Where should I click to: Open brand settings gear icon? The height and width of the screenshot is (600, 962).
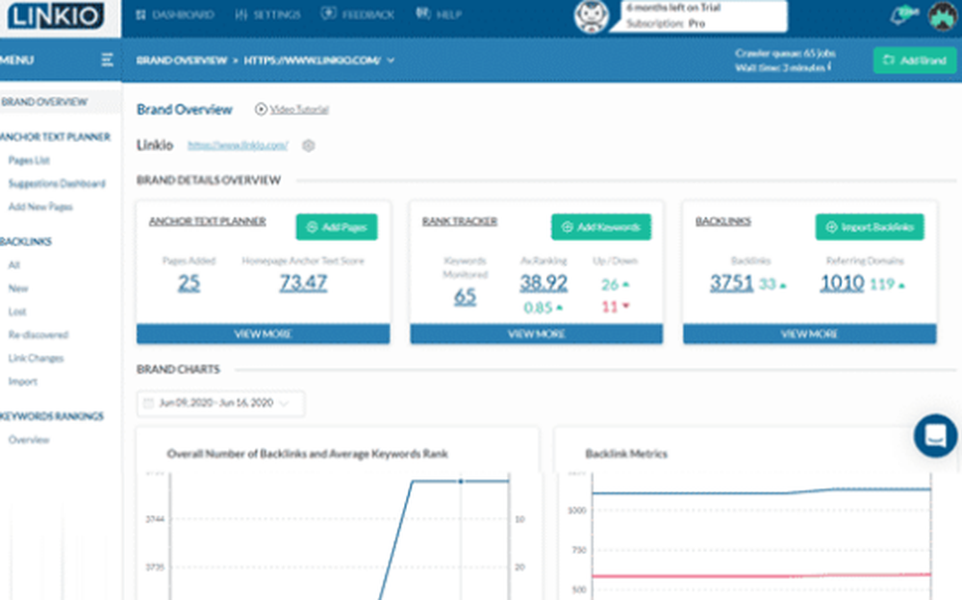pos(309,145)
